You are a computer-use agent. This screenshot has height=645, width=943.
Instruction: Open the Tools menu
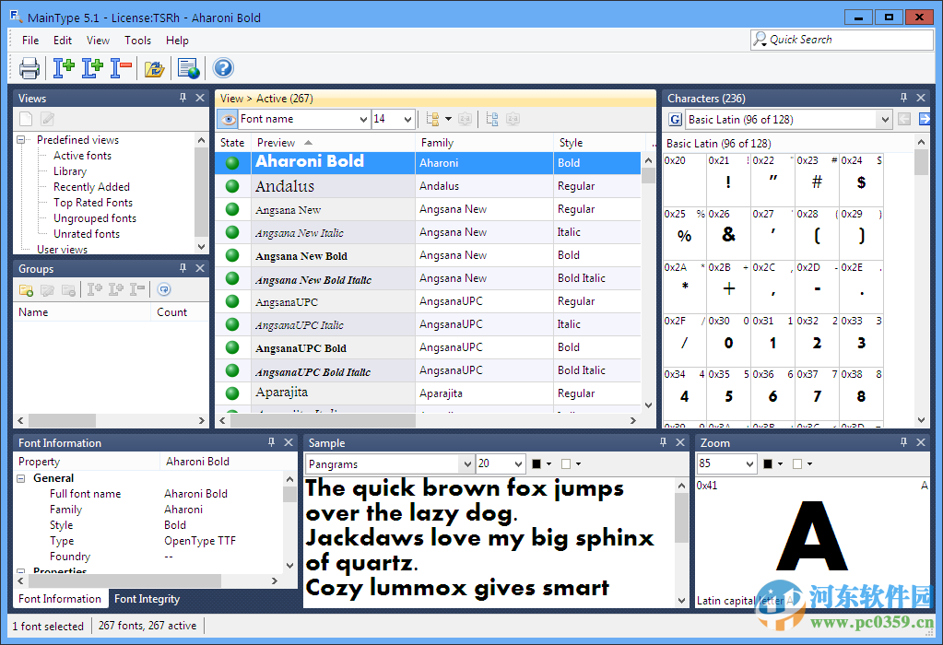[137, 41]
